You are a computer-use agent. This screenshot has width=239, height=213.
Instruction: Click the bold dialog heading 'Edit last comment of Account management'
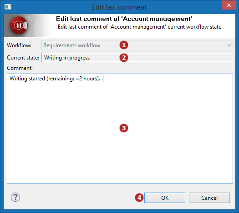(x=124, y=19)
